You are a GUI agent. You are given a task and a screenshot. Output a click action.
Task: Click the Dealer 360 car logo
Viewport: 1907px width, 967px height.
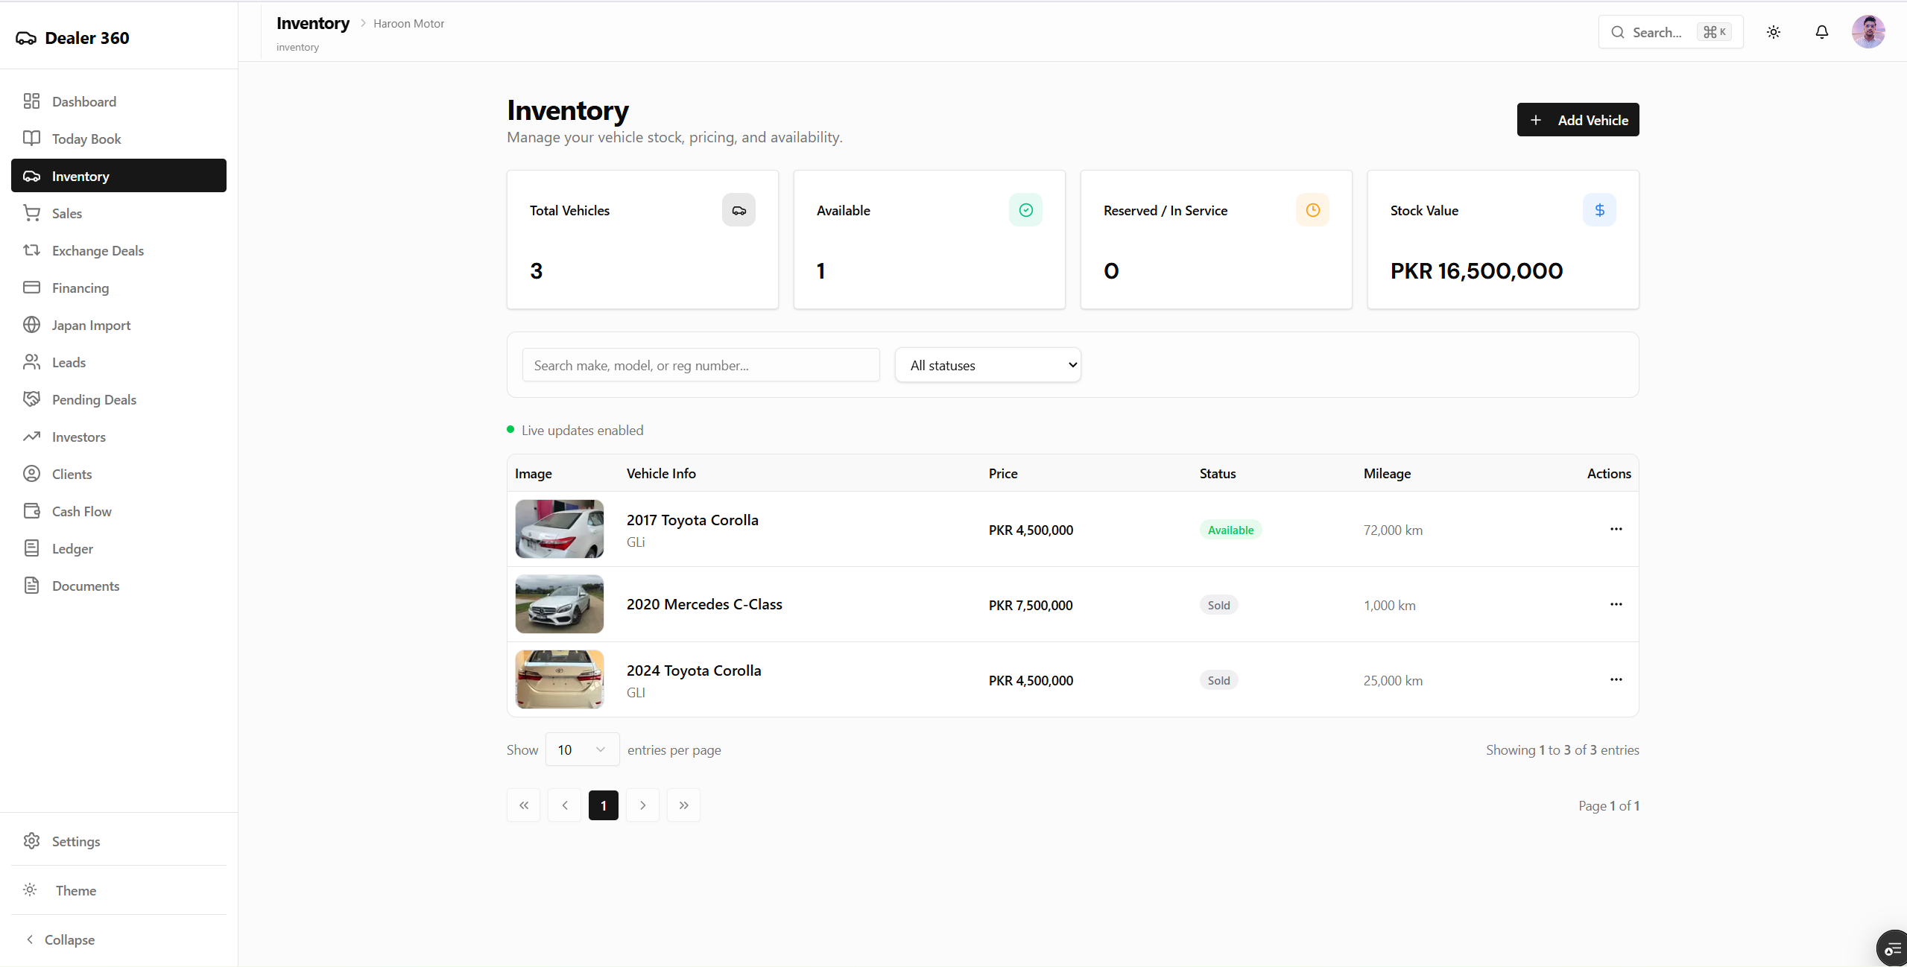[26, 38]
